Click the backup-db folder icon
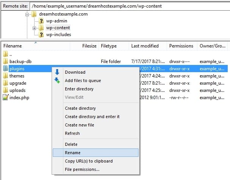 [x=5, y=62]
